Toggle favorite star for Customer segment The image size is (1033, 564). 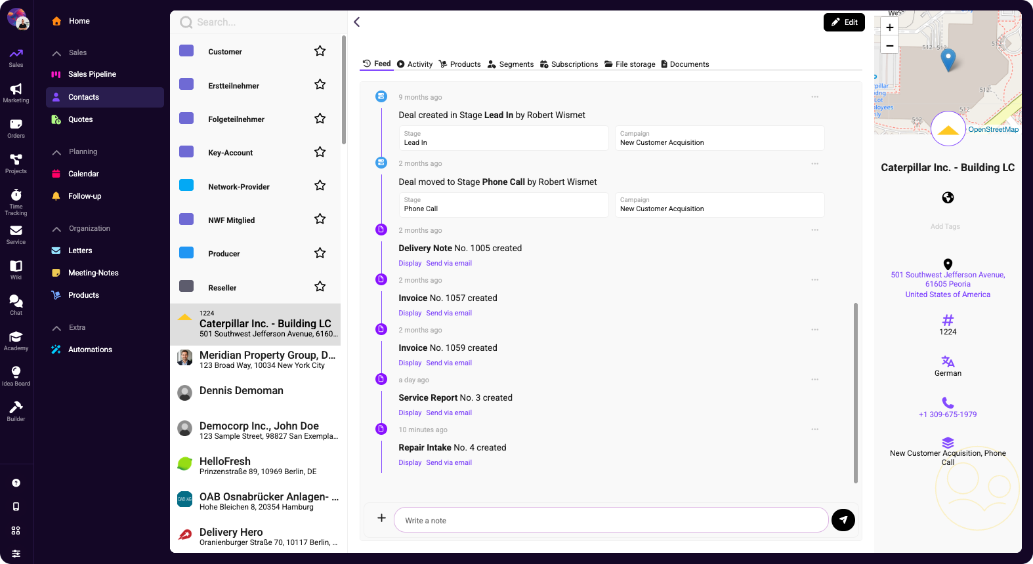(x=320, y=51)
